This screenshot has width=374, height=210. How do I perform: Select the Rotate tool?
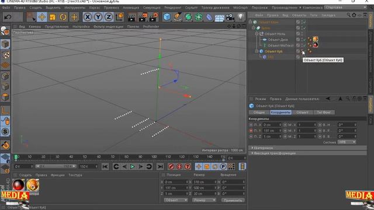(x=63, y=17)
